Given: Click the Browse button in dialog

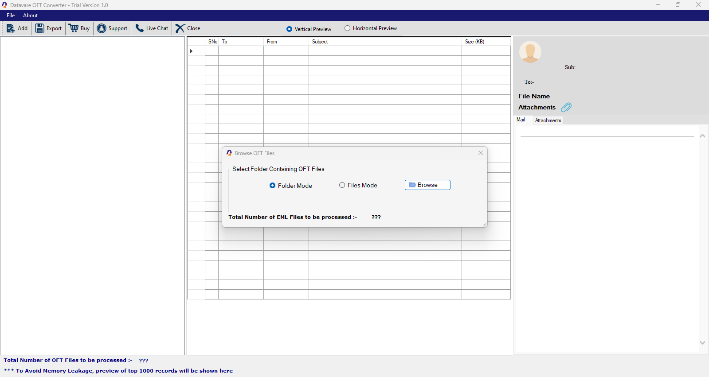Looking at the screenshot, I should tap(427, 185).
